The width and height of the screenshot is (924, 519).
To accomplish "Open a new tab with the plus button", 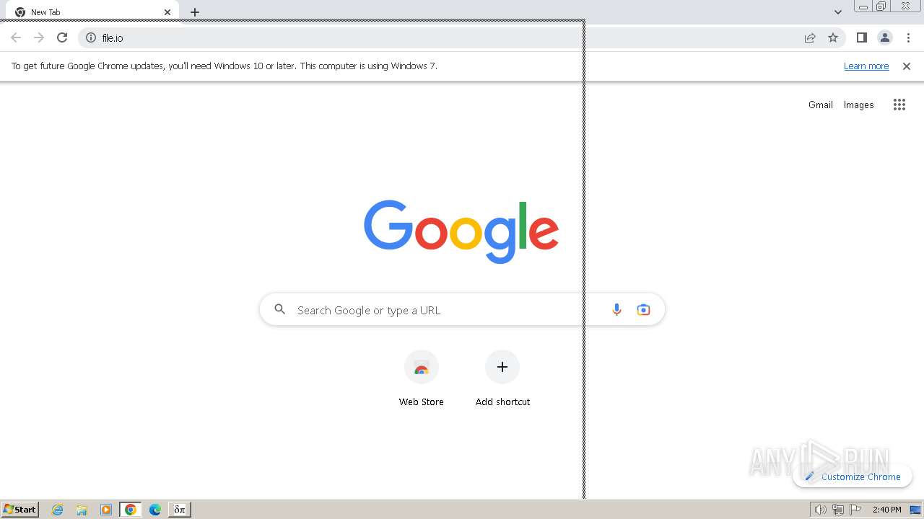I will tap(195, 12).
